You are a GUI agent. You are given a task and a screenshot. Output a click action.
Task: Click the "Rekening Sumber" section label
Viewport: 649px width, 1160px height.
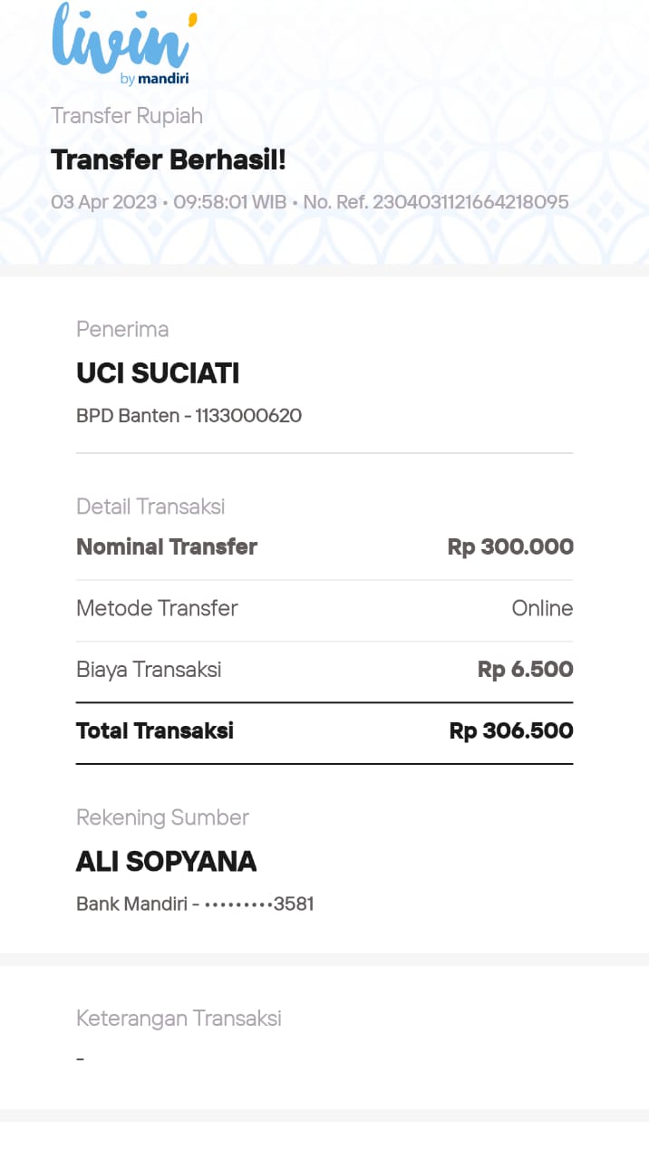click(x=162, y=817)
